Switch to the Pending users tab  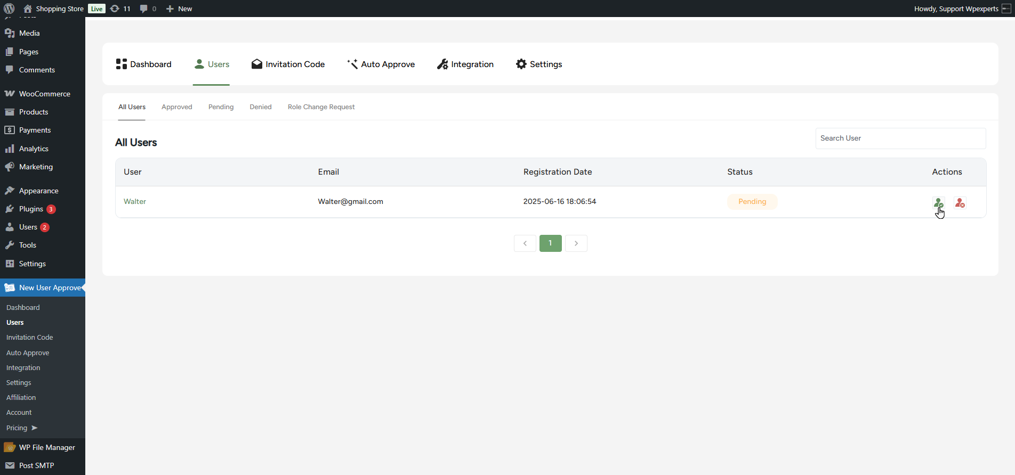coord(221,107)
